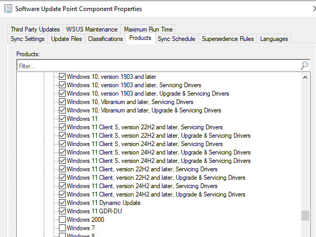Switch to the WSUS Maintenance tab
Screen dimensions: 316x237
[x=91, y=29]
